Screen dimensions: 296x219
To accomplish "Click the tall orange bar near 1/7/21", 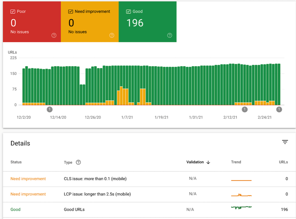I will [121, 96].
